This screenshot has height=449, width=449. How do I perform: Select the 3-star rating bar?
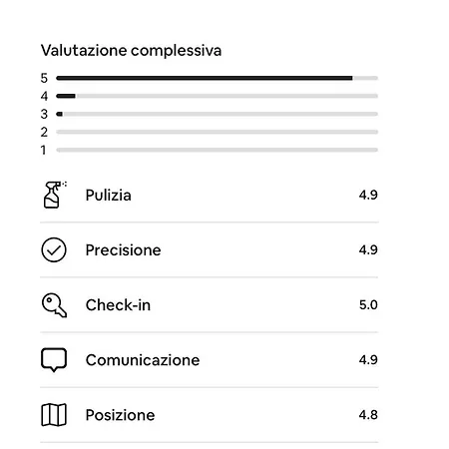[x=218, y=114]
